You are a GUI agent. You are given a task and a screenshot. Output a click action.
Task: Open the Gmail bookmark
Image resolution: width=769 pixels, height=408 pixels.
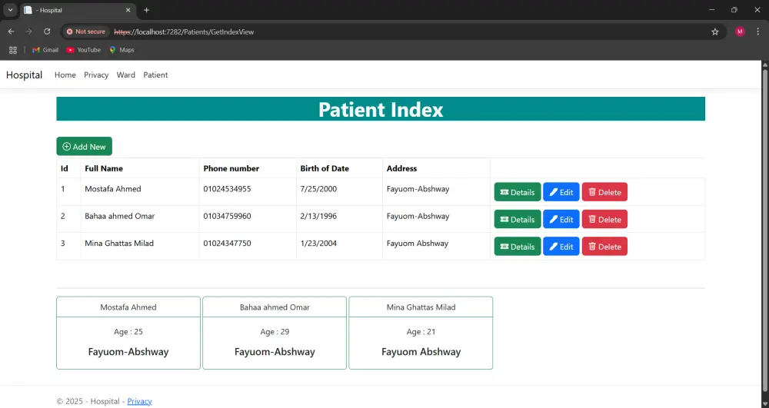pos(45,50)
